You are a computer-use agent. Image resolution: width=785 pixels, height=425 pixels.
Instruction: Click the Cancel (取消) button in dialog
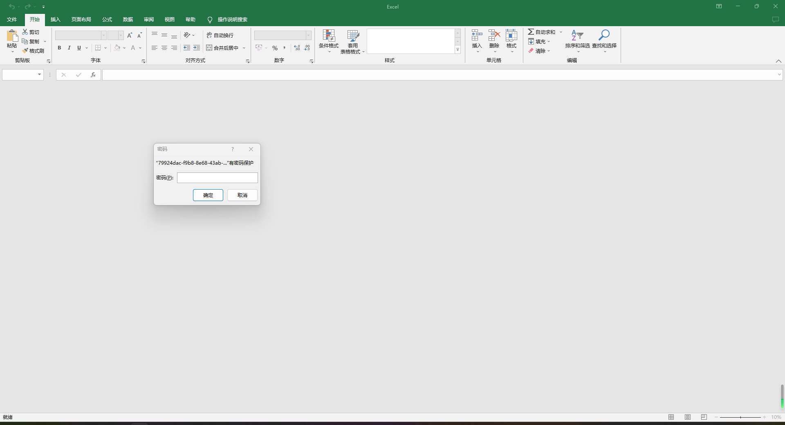[242, 195]
